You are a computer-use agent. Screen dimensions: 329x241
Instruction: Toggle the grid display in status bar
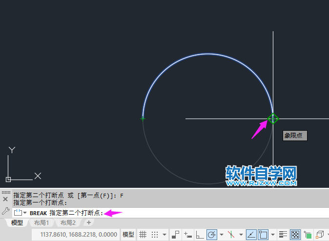[x=143, y=235]
